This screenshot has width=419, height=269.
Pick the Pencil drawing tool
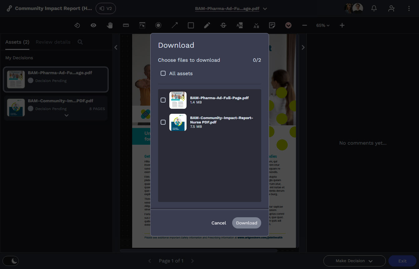(207, 25)
